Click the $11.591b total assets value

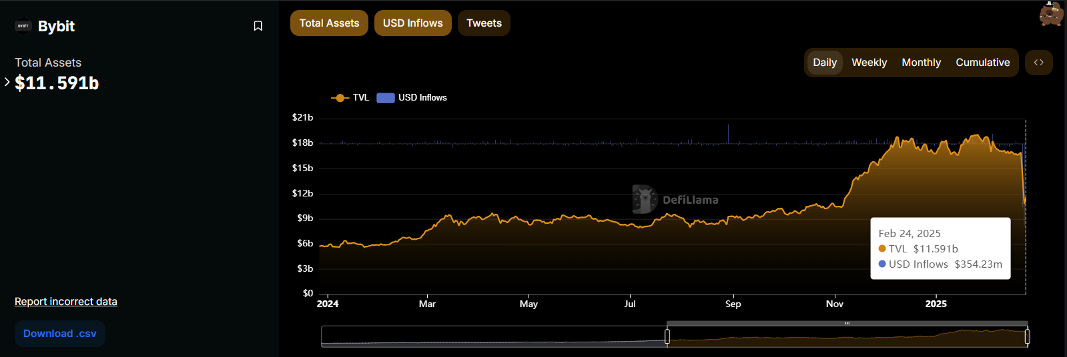coord(57,83)
